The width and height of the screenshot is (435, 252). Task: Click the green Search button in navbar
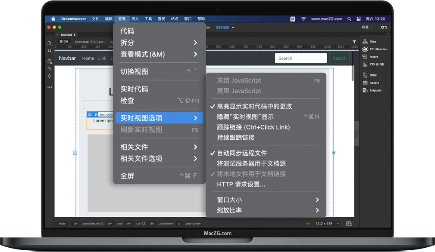pos(339,58)
